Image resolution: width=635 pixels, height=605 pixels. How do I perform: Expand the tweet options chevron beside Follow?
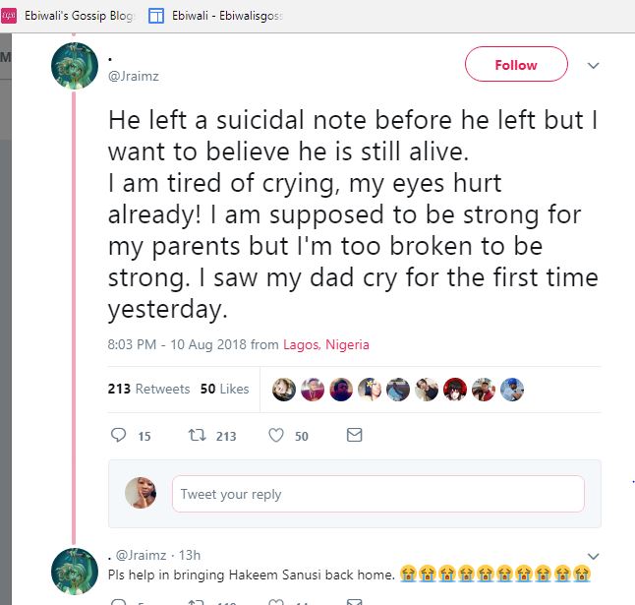(x=593, y=66)
